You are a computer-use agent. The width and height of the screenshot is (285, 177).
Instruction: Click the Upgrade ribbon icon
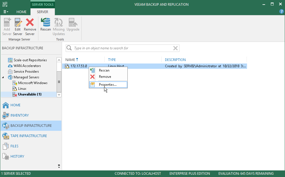coord(73,22)
